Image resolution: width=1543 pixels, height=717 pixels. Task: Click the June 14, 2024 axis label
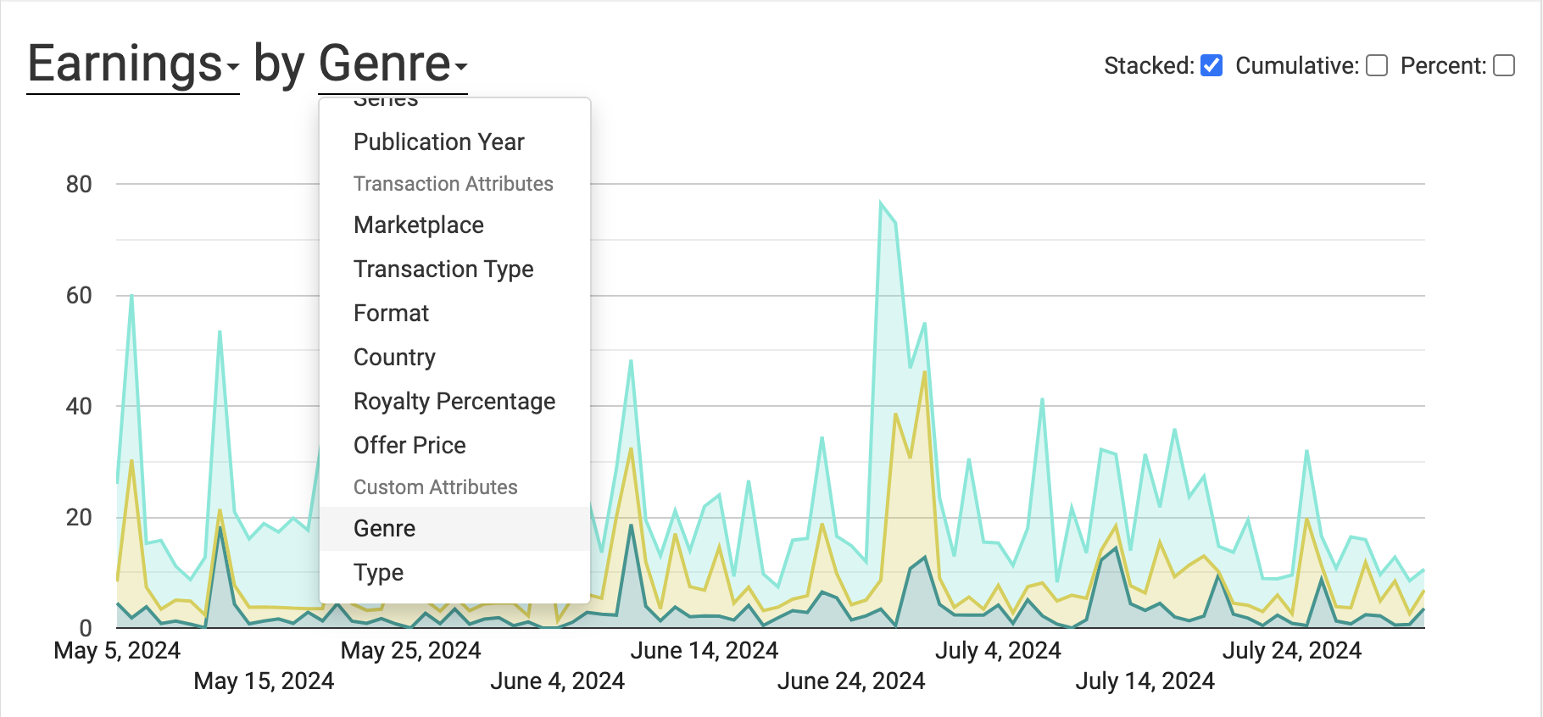click(x=704, y=651)
